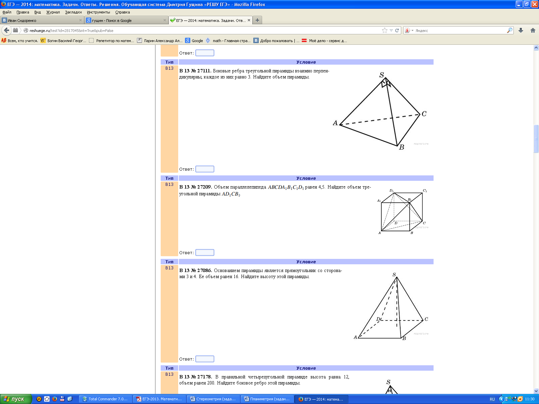Switch to гущин - Поиск в Google tab
This screenshot has height=404, width=539.
point(126,20)
